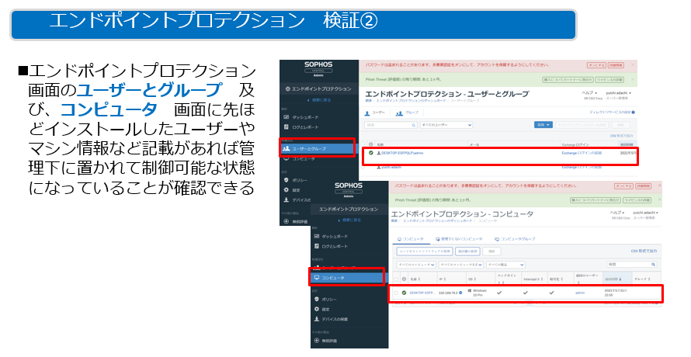Click search magnifier in Computers page search box
Image resolution: width=691 pixels, height=357 pixels.
click(x=653, y=265)
